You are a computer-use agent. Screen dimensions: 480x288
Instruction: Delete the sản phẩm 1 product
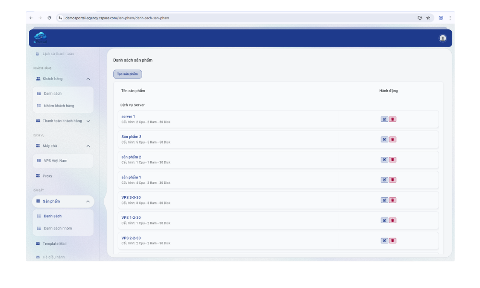[x=393, y=180]
